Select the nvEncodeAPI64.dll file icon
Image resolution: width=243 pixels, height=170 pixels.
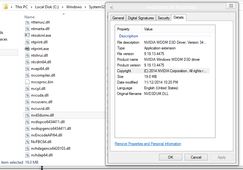coord(27,135)
